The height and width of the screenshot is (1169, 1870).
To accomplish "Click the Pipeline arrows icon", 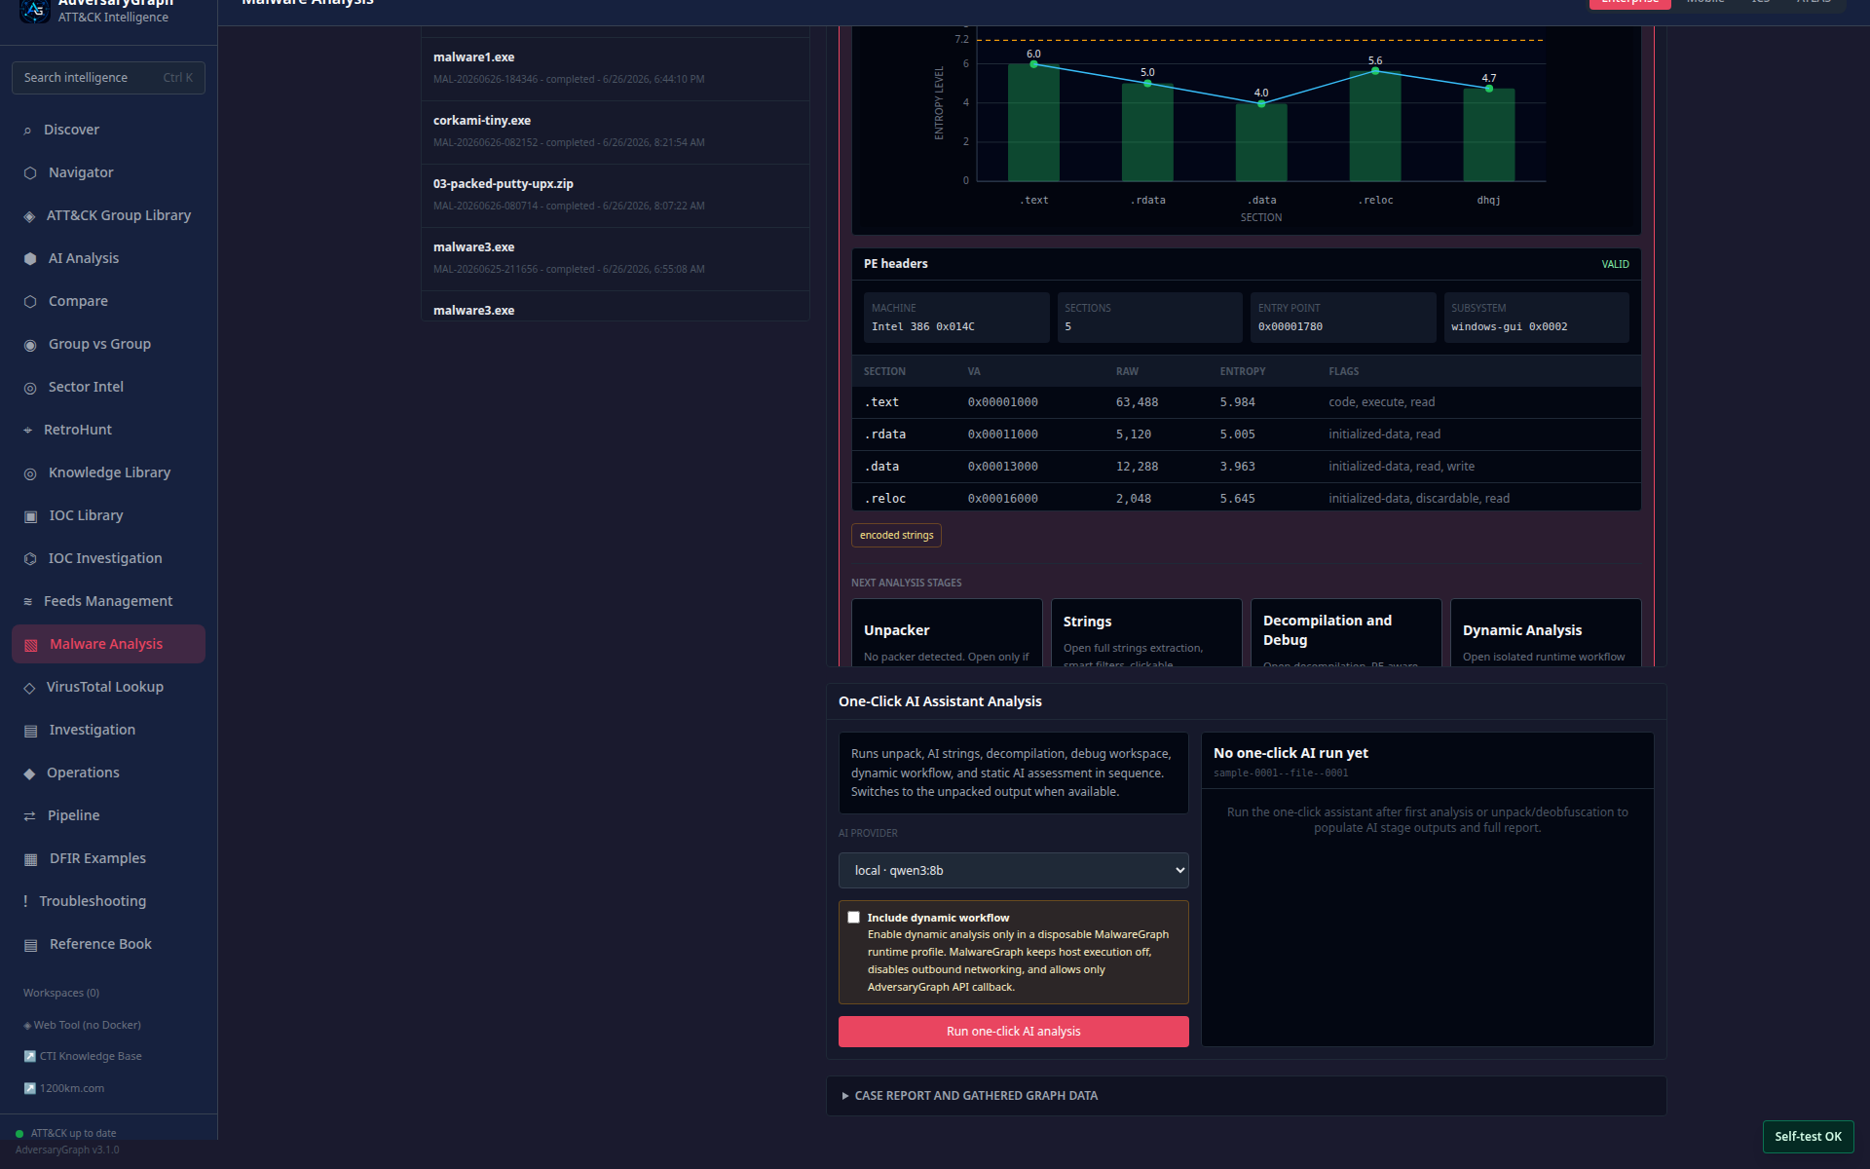I will point(29,816).
